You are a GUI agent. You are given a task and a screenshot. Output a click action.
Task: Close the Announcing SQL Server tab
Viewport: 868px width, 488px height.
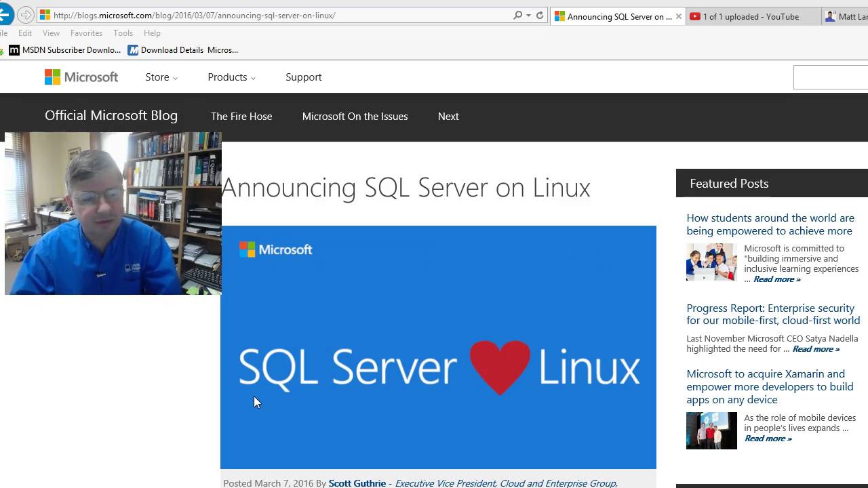[x=679, y=17]
